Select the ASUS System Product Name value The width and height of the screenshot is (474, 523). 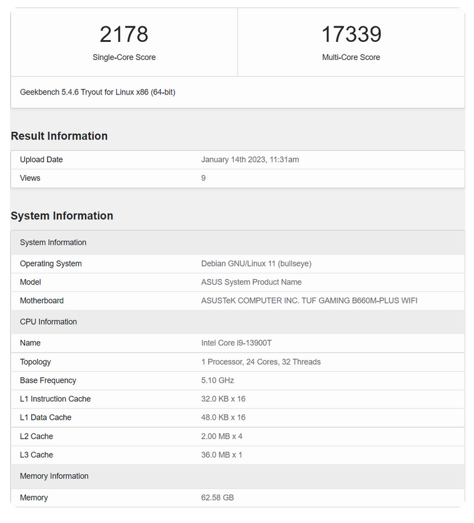tap(251, 282)
